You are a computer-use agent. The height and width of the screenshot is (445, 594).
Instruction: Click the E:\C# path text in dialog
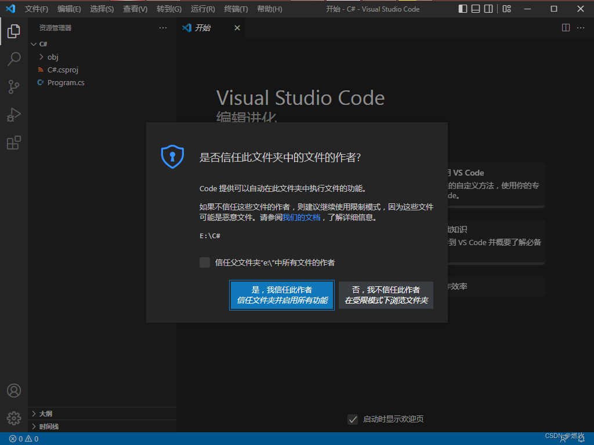pos(210,236)
